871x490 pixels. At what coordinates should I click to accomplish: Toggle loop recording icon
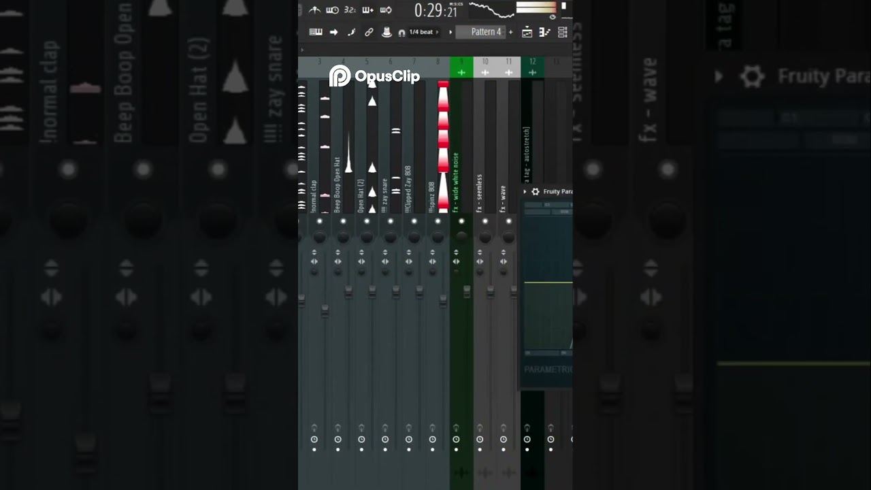[x=386, y=10]
